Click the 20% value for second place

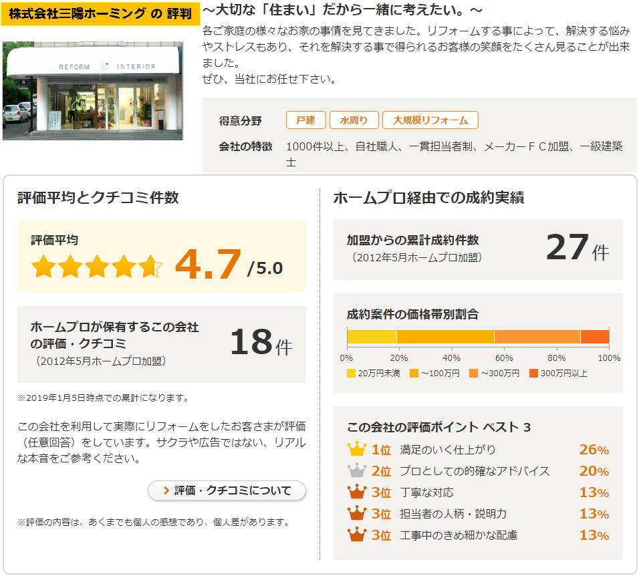594,471
